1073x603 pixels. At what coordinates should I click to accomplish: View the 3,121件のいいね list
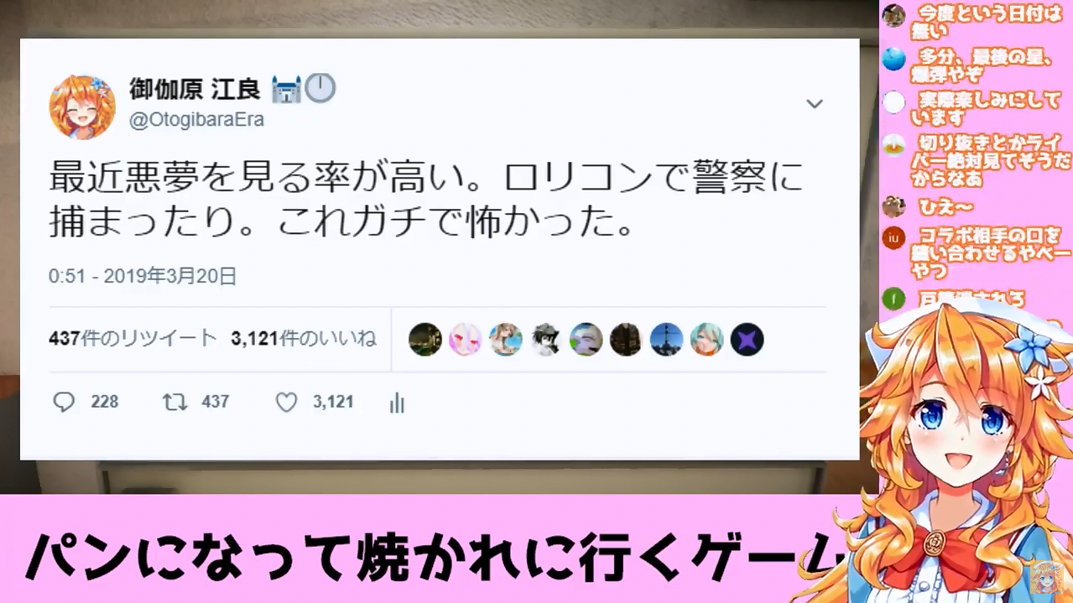point(304,339)
